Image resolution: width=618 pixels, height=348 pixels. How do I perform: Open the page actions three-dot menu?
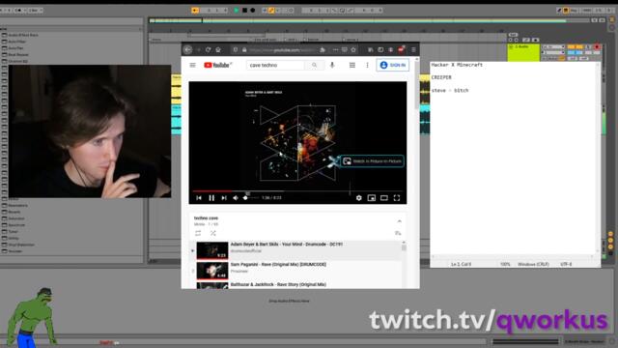335,49
